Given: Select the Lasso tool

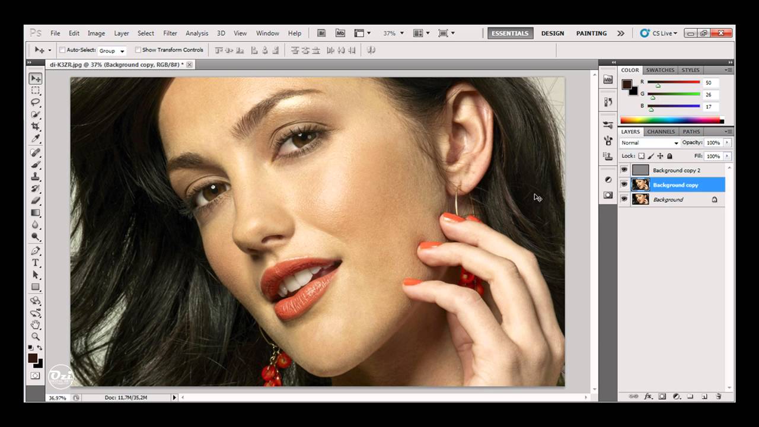Looking at the screenshot, I should coord(36,103).
